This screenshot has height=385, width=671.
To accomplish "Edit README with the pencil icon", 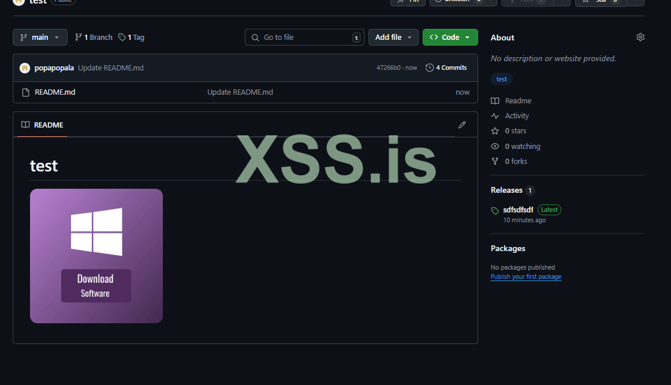I will tap(462, 125).
